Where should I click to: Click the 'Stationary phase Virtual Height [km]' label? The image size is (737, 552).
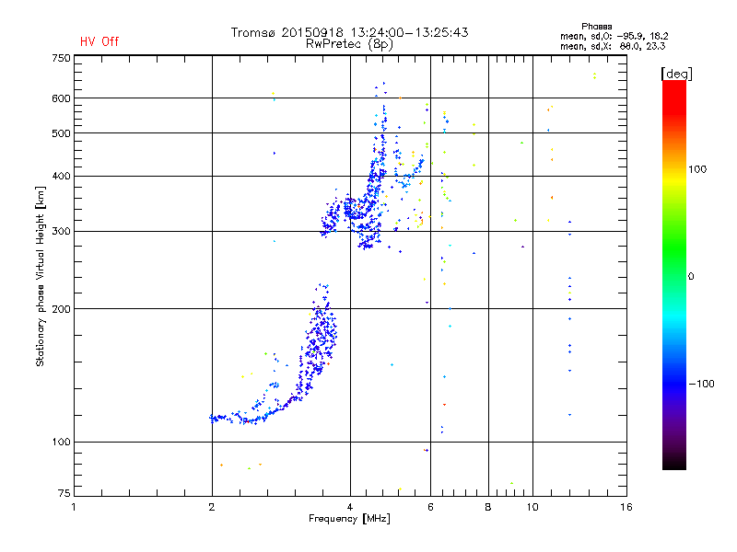point(41,276)
